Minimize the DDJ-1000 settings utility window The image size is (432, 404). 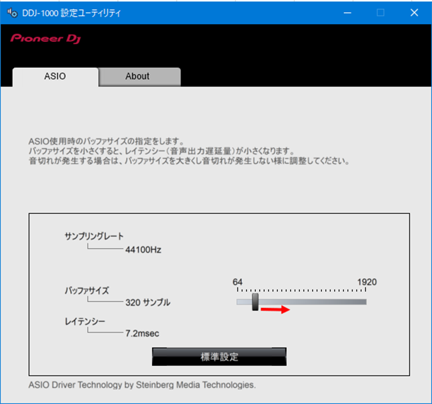tap(347, 13)
